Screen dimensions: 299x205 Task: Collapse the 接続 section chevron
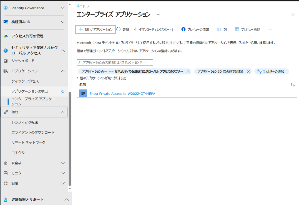pos(62,112)
